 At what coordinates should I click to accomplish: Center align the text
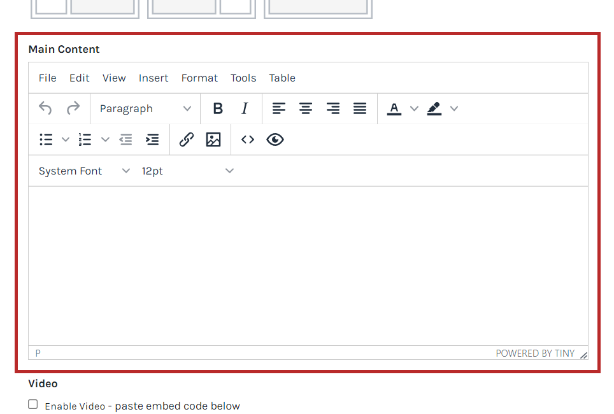click(306, 108)
